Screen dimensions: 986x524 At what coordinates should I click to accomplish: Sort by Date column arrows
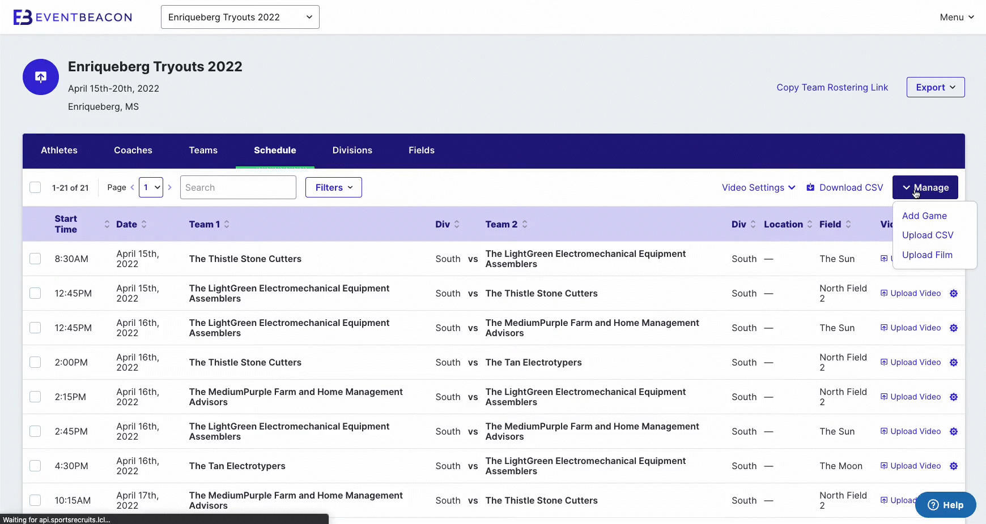[144, 224]
